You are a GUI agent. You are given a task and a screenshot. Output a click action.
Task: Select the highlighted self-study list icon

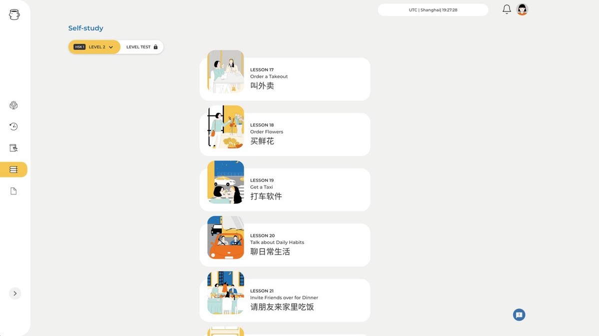(x=13, y=169)
